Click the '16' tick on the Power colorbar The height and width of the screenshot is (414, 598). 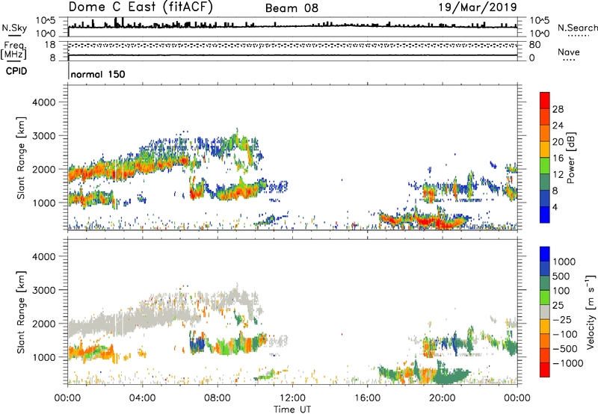pyautogui.click(x=558, y=158)
